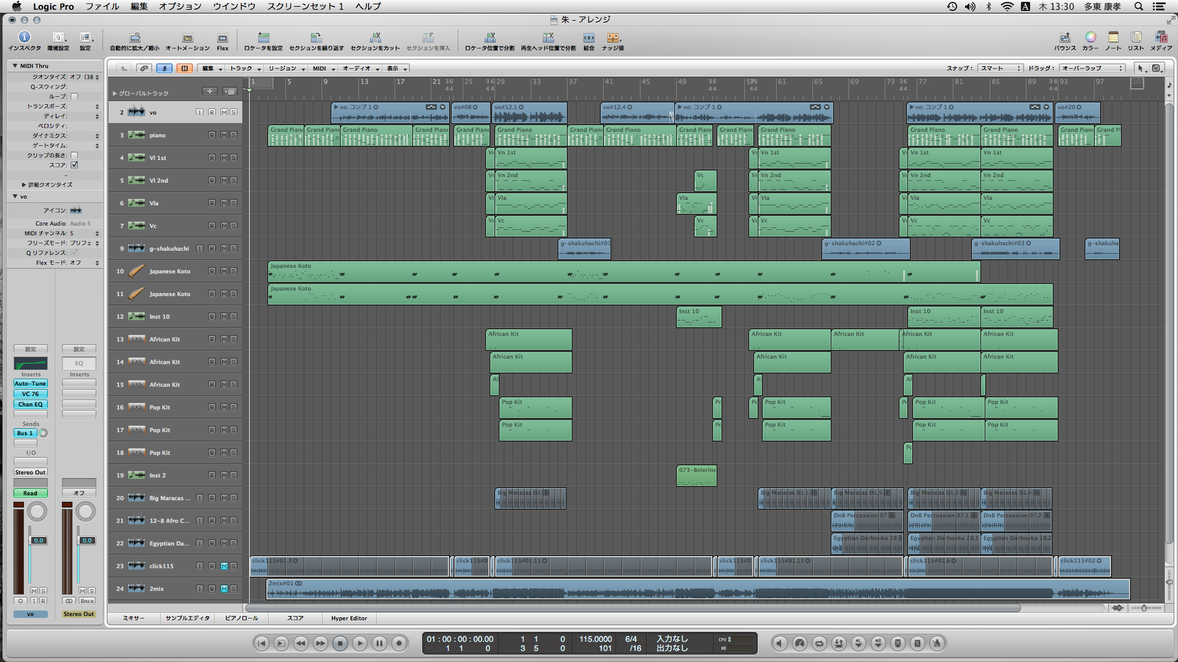Click the セクションをカット cut section icon
The height and width of the screenshot is (662, 1178).
[375, 39]
